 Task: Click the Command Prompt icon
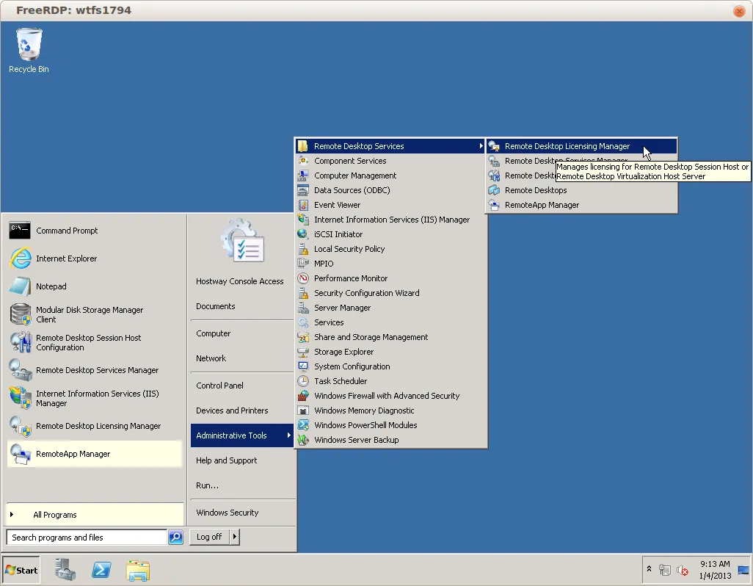20,231
